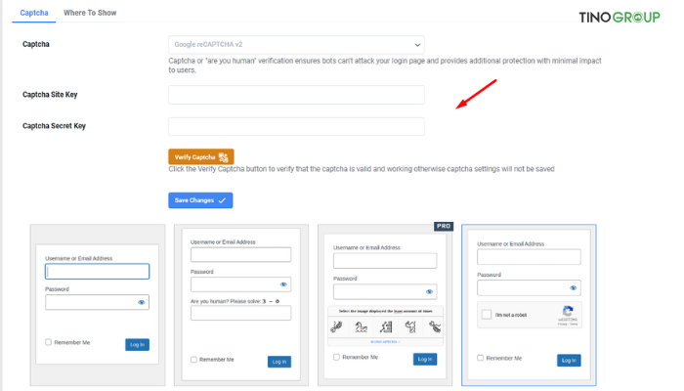Click the Verify Captcha button
The image size is (684, 391).
(201, 156)
